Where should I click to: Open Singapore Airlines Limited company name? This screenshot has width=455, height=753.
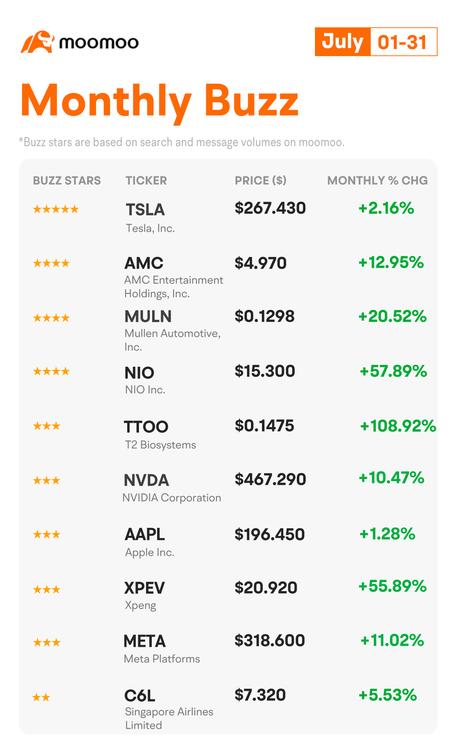[x=169, y=718]
